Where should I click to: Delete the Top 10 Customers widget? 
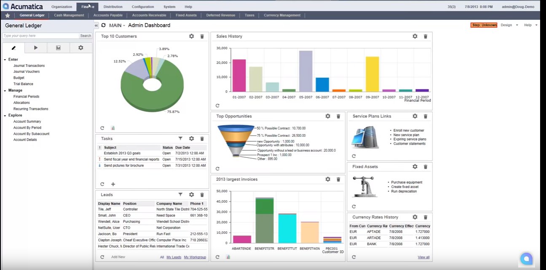pyautogui.click(x=202, y=37)
